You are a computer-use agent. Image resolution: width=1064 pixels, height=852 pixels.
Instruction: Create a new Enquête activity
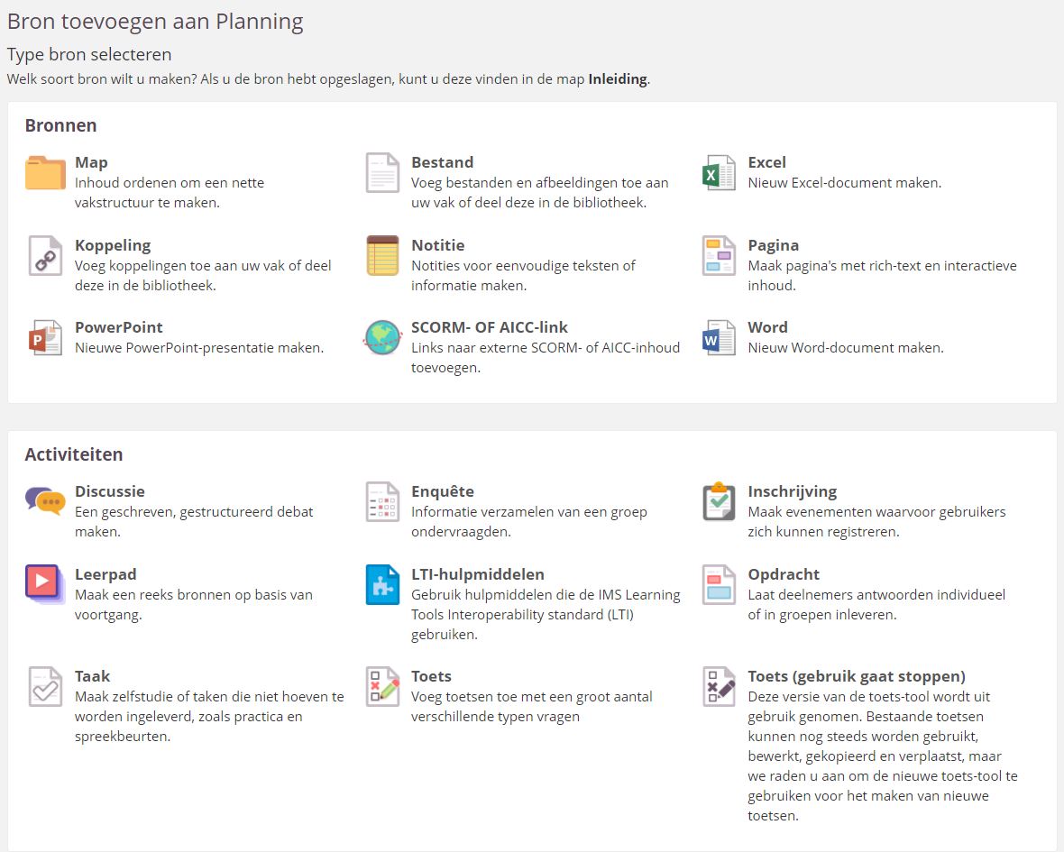(442, 491)
